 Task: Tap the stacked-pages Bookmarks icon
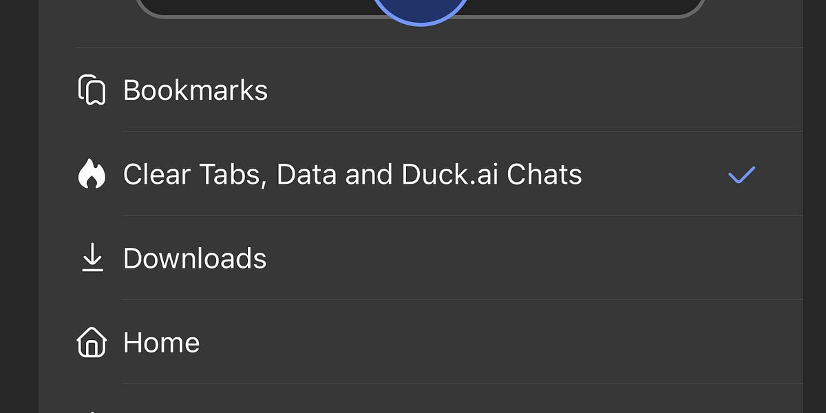(x=93, y=90)
